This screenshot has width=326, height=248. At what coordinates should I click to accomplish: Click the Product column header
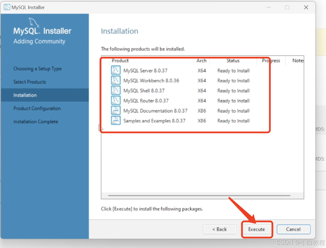(120, 61)
